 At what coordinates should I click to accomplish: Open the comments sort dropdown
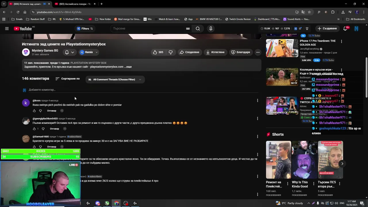(x=68, y=79)
